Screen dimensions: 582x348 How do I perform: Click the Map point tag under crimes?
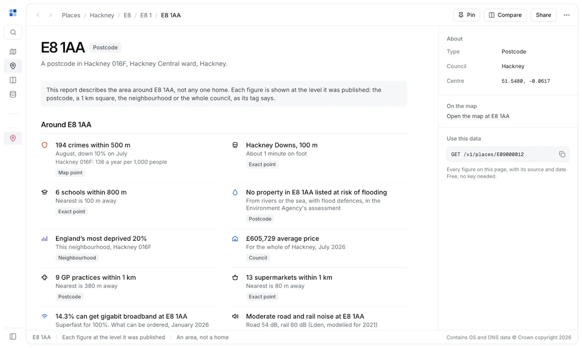click(x=70, y=173)
